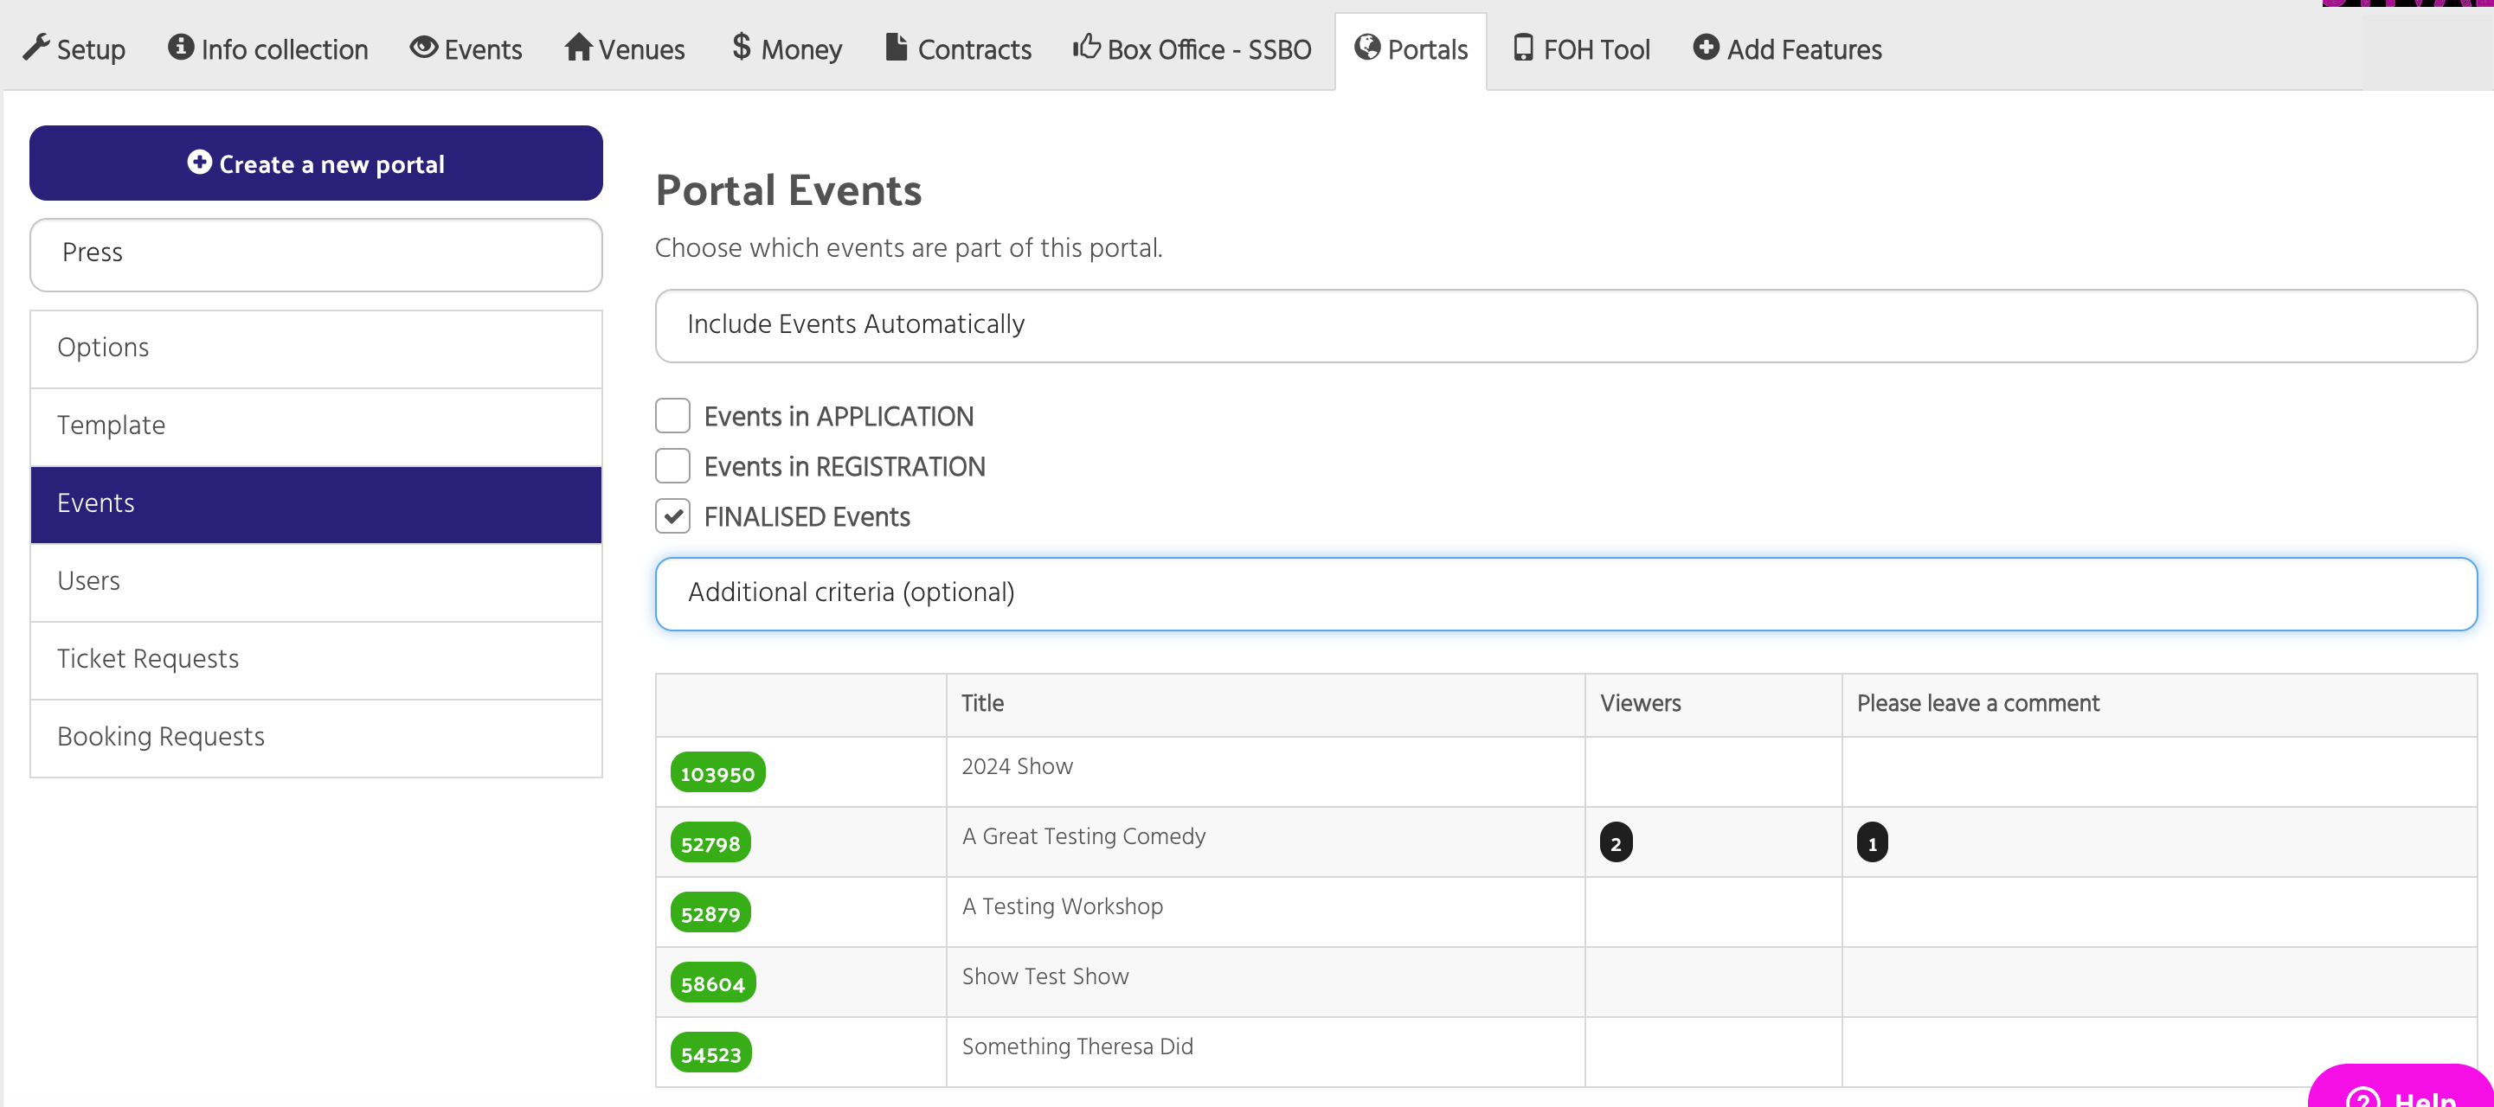Viewport: 2494px width, 1107px height.
Task: Enable Events in APPLICATION checkbox
Action: [x=673, y=416]
